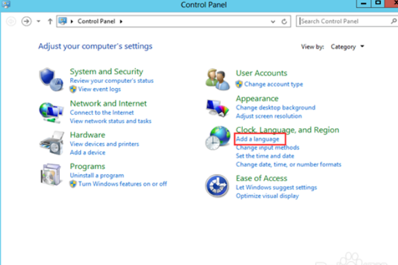Click the Hardware printer icon
The width and height of the screenshot is (398, 265).
(x=51, y=142)
